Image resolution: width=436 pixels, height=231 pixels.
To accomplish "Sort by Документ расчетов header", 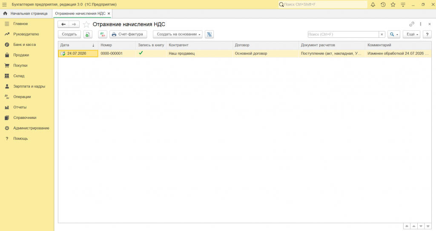I will click(x=332, y=45).
